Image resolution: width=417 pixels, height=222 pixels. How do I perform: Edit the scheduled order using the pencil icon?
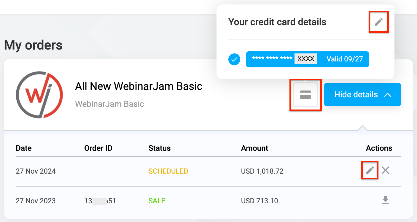click(x=370, y=170)
